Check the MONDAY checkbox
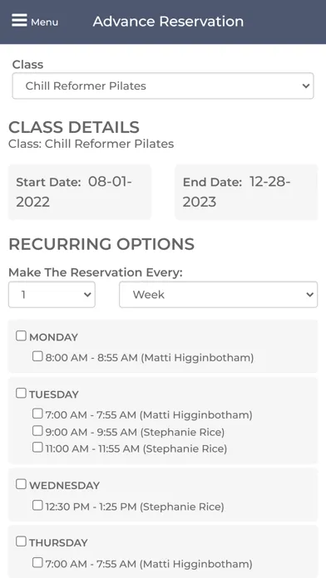 [x=21, y=336]
